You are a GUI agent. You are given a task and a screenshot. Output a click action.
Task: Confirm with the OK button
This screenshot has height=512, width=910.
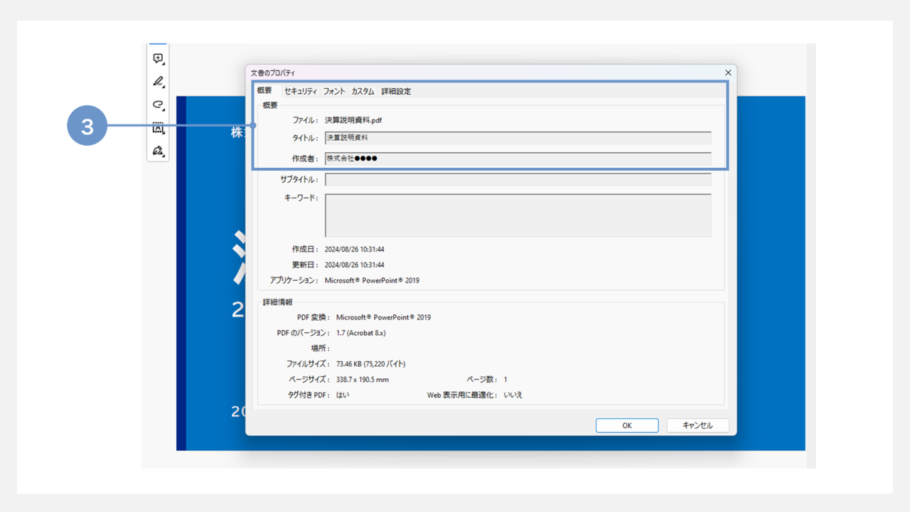tap(627, 425)
